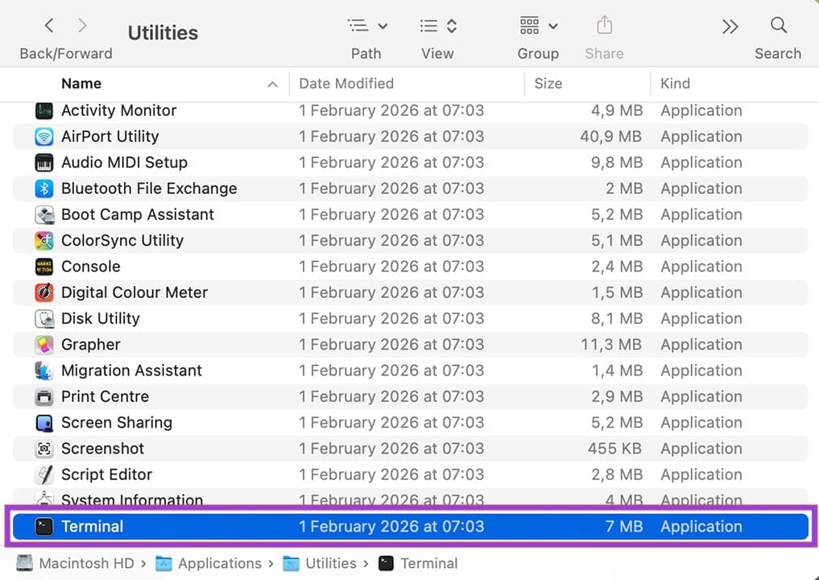Select the Screenshot name
Screen dimensions: 819x580
pyautogui.click(x=103, y=449)
